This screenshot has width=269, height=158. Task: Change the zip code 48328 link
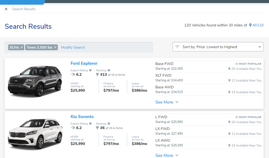258,25
